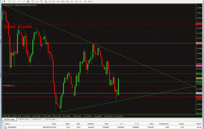Viewport: 204px width, 129px height.
Task: Close the terminal panel with X
Action: coord(2,122)
